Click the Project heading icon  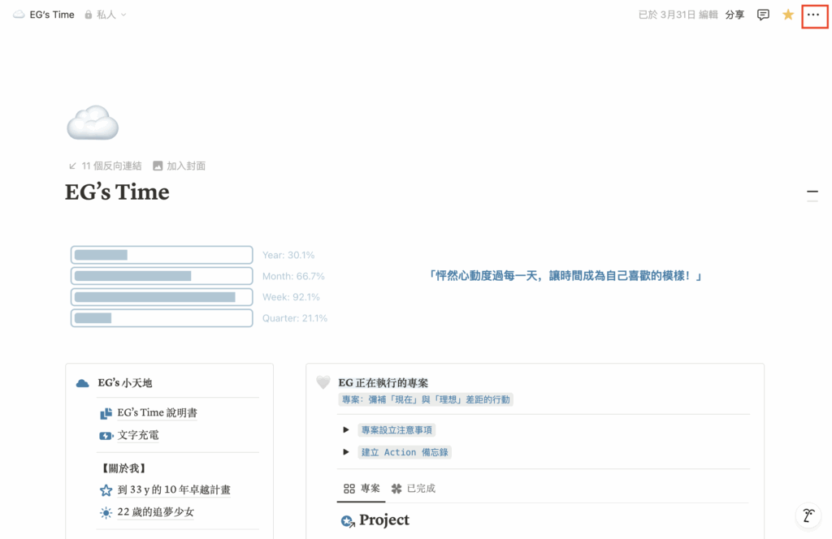coord(348,520)
